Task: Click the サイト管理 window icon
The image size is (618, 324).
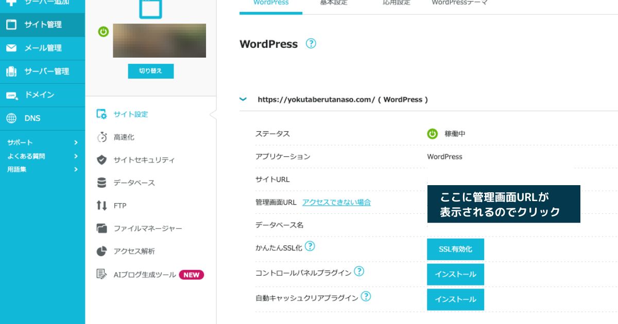Action: pyautogui.click(x=11, y=25)
